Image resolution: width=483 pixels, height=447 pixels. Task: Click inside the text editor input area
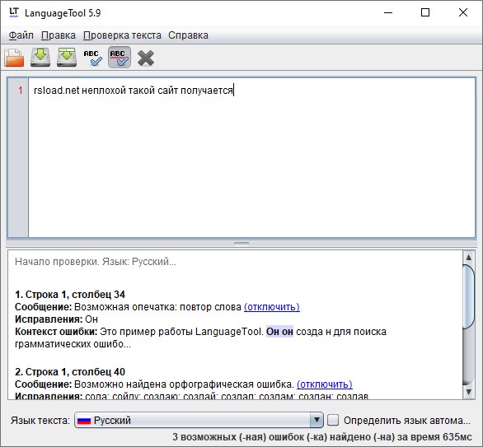pos(252,157)
